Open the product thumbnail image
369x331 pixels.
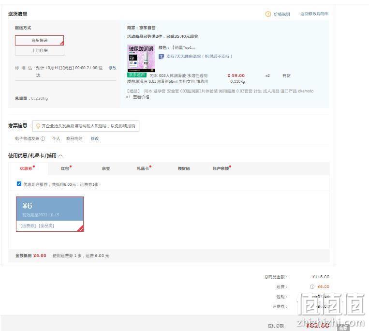(141, 58)
